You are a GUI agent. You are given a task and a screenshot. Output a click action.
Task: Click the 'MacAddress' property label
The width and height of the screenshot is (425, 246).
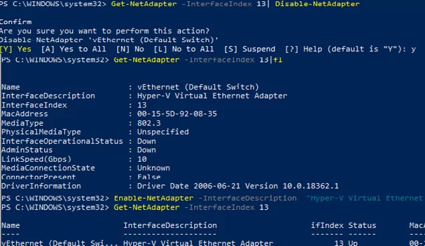[25, 114]
